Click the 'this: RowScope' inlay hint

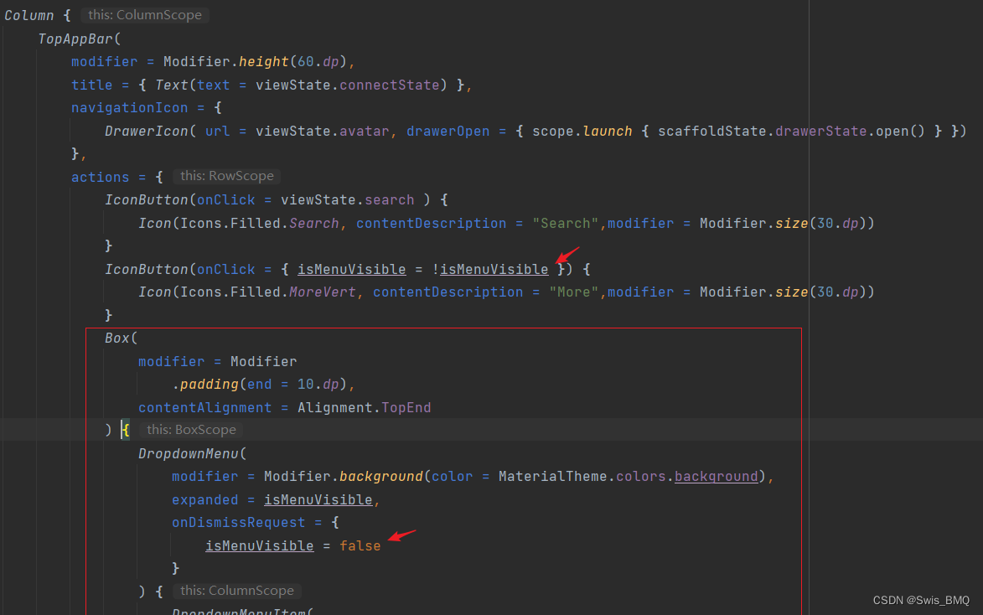[225, 176]
